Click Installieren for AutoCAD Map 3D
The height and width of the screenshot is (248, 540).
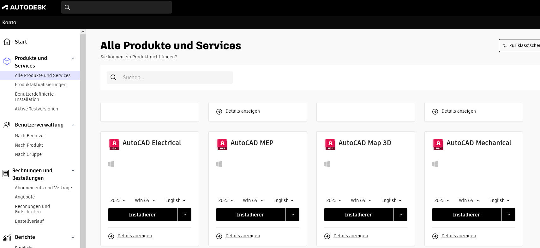click(359, 215)
